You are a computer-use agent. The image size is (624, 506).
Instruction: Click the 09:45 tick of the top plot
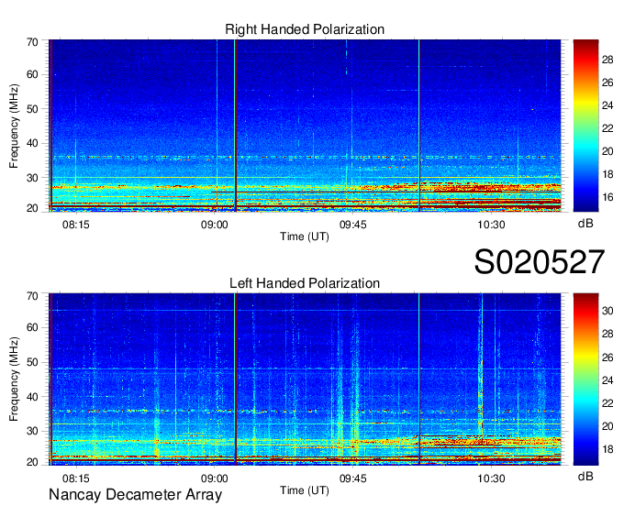[353, 225]
